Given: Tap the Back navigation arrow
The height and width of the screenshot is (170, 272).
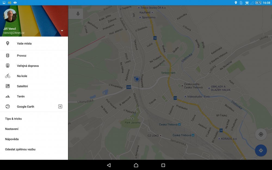Looking at the screenshot, I should (x=109, y=165).
